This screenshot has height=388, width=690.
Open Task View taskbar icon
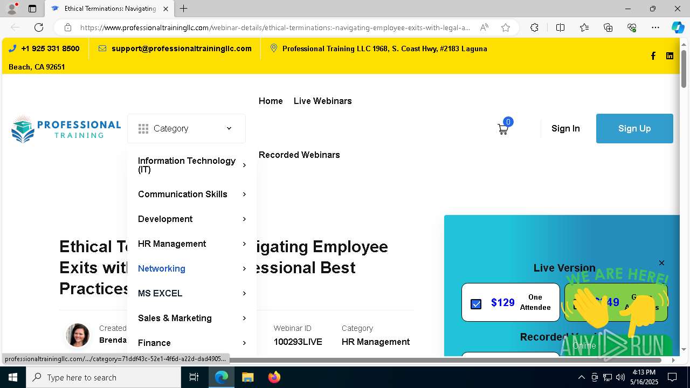[x=194, y=377]
